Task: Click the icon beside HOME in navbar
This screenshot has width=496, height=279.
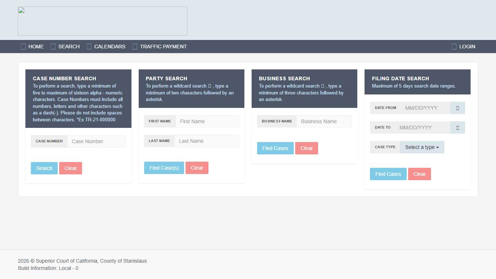Action: click(23, 46)
